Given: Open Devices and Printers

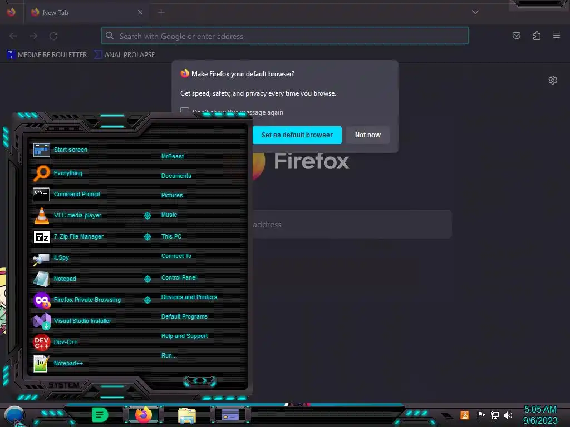Looking at the screenshot, I should coord(189,297).
